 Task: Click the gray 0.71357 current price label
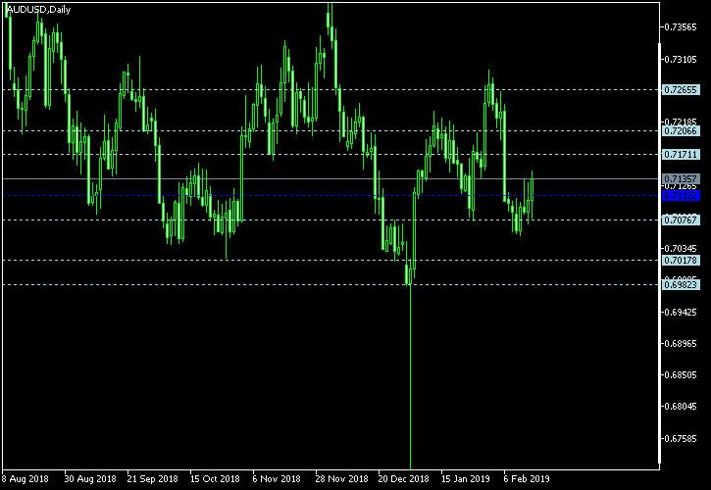681,179
